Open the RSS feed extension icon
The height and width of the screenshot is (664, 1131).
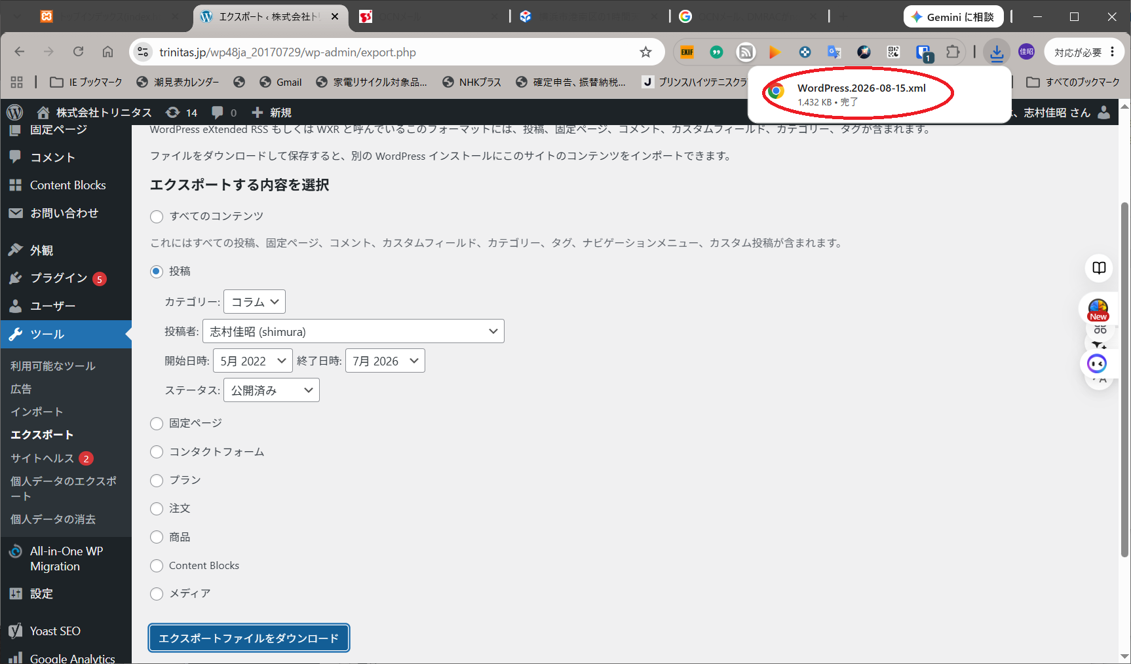pyautogui.click(x=746, y=52)
